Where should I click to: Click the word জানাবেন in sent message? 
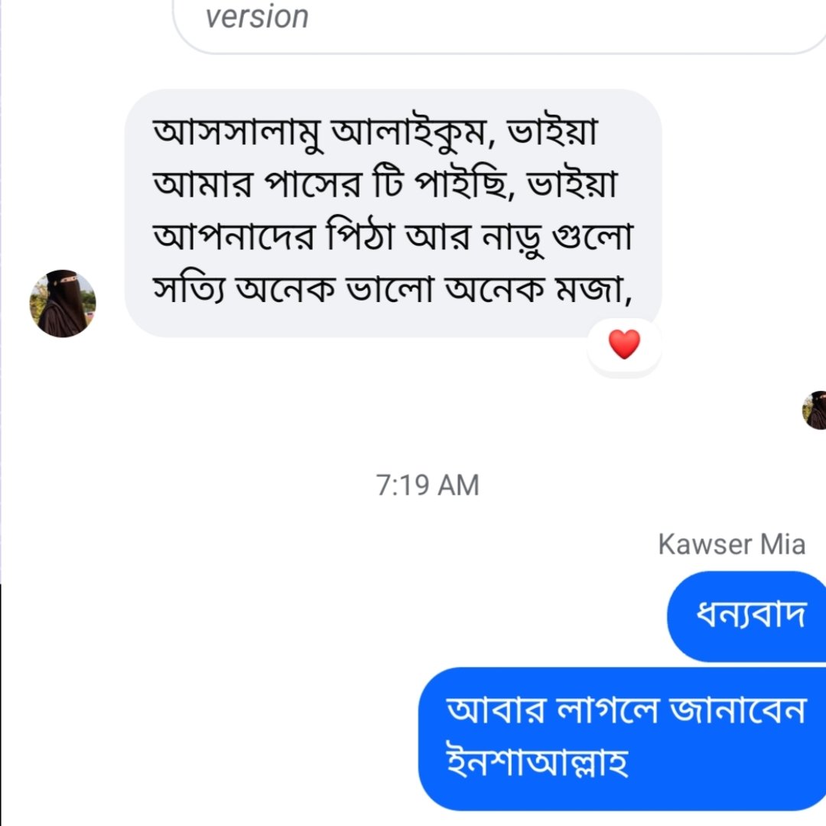(x=738, y=710)
